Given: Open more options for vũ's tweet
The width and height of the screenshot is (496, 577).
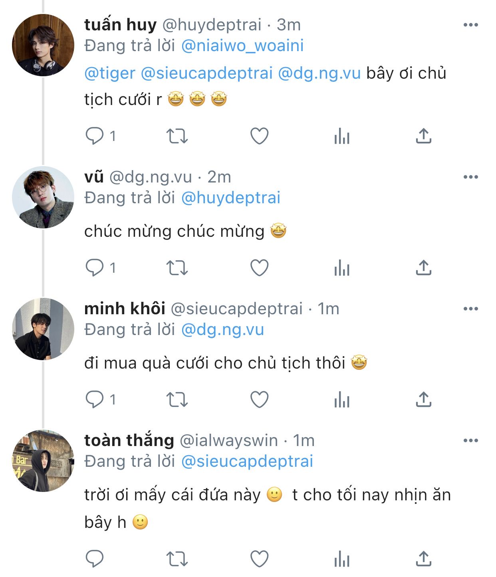Looking at the screenshot, I should tap(470, 177).
